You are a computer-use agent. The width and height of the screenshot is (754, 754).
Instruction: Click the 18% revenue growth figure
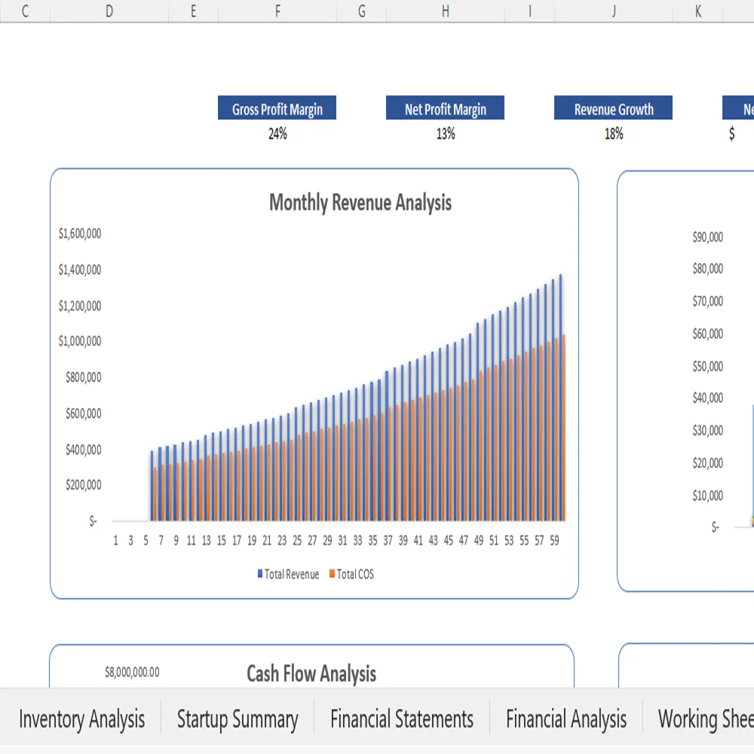pos(614,134)
